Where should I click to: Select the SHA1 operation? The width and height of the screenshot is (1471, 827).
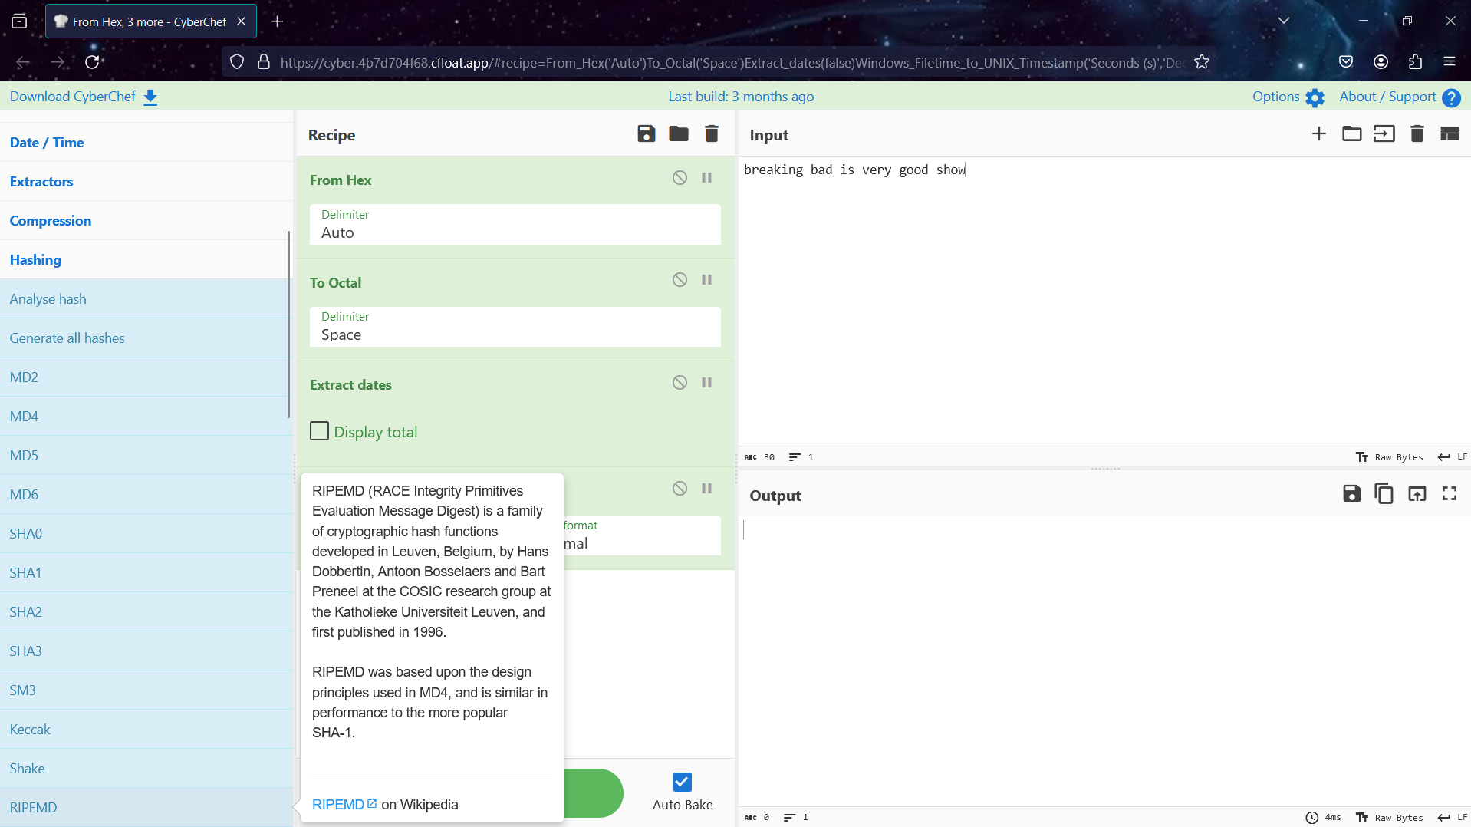coord(146,572)
